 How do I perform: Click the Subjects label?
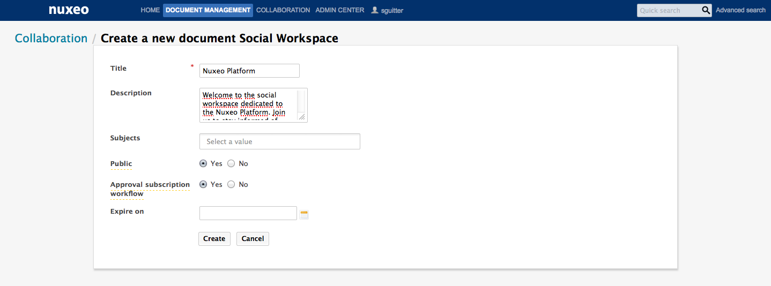tap(125, 138)
